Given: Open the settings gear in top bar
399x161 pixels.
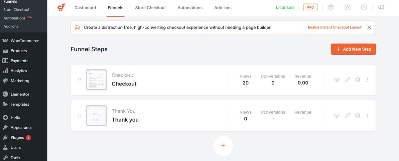Looking at the screenshot, I should [x=331, y=7].
